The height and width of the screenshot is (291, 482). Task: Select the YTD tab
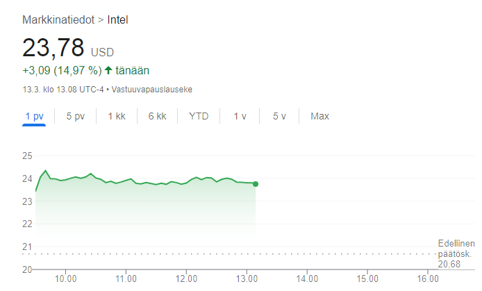tap(199, 117)
